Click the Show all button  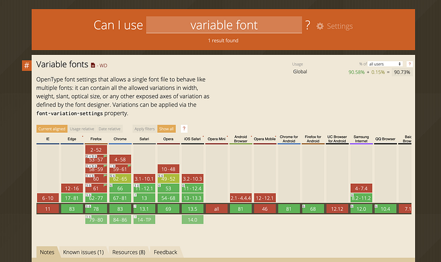tap(166, 128)
